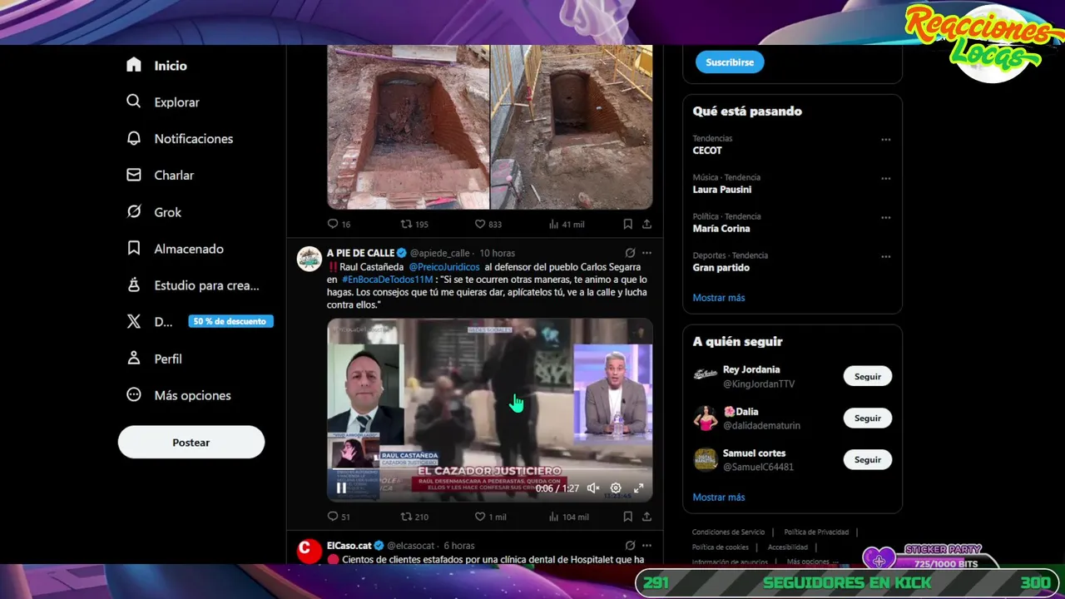The width and height of the screenshot is (1065, 599).
Task: Open more options for Laura Pausini trend
Action: pos(886,179)
